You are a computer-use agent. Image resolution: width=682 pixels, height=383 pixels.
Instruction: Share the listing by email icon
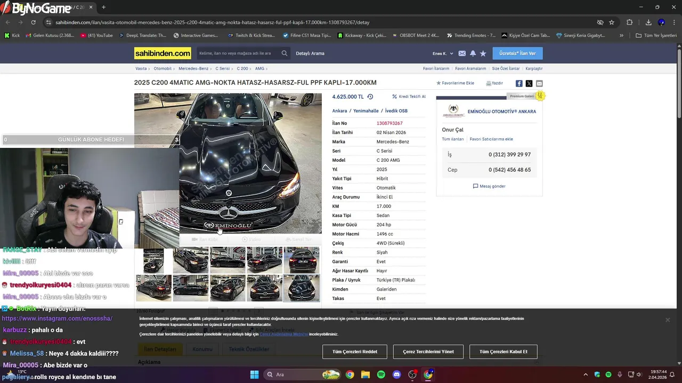(x=539, y=84)
